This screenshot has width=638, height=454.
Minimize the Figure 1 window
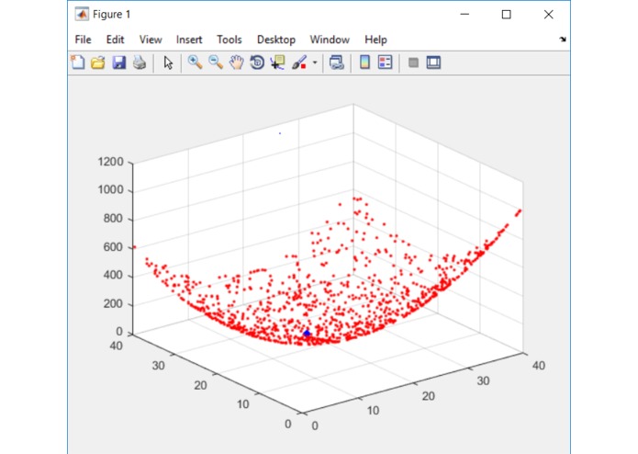pyautogui.click(x=465, y=15)
